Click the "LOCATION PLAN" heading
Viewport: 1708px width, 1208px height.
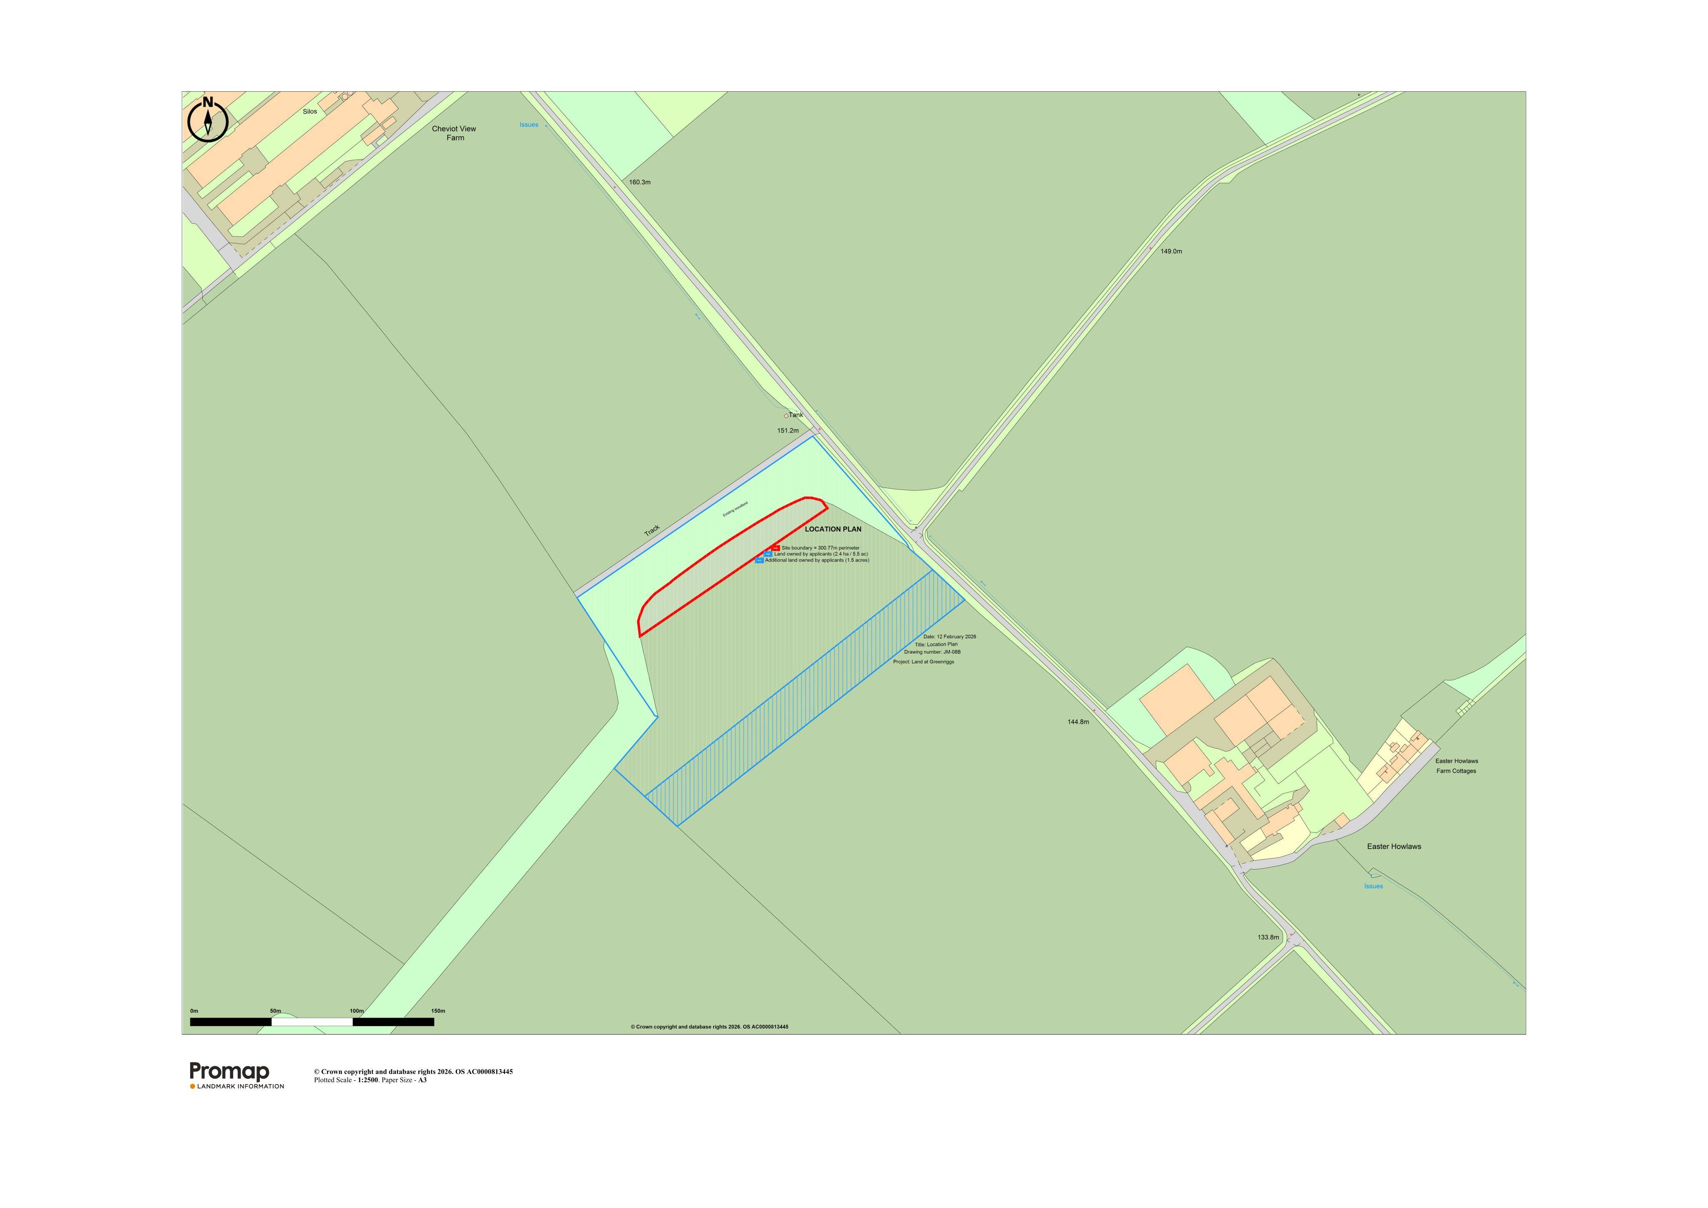[833, 530]
